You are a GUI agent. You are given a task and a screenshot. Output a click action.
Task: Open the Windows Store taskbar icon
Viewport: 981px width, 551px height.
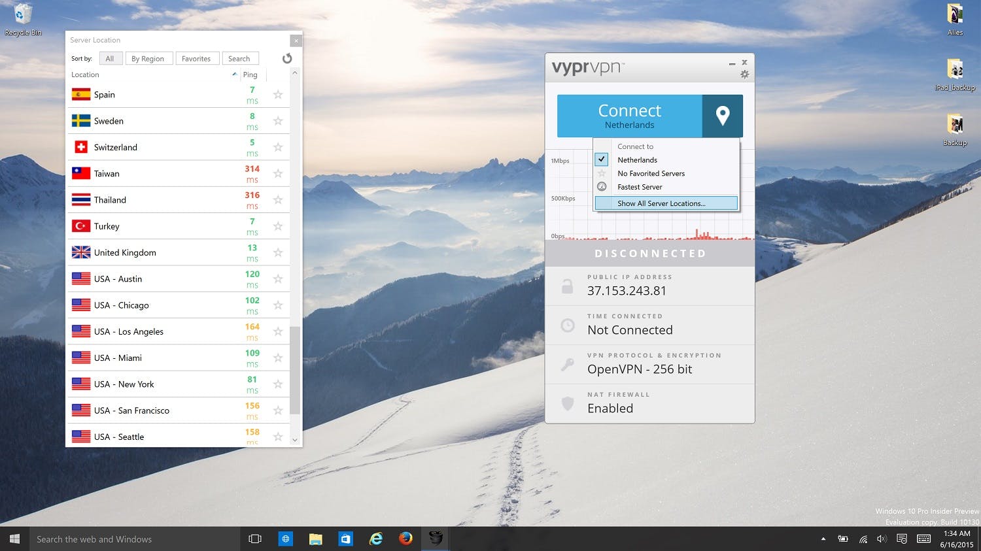pos(346,539)
